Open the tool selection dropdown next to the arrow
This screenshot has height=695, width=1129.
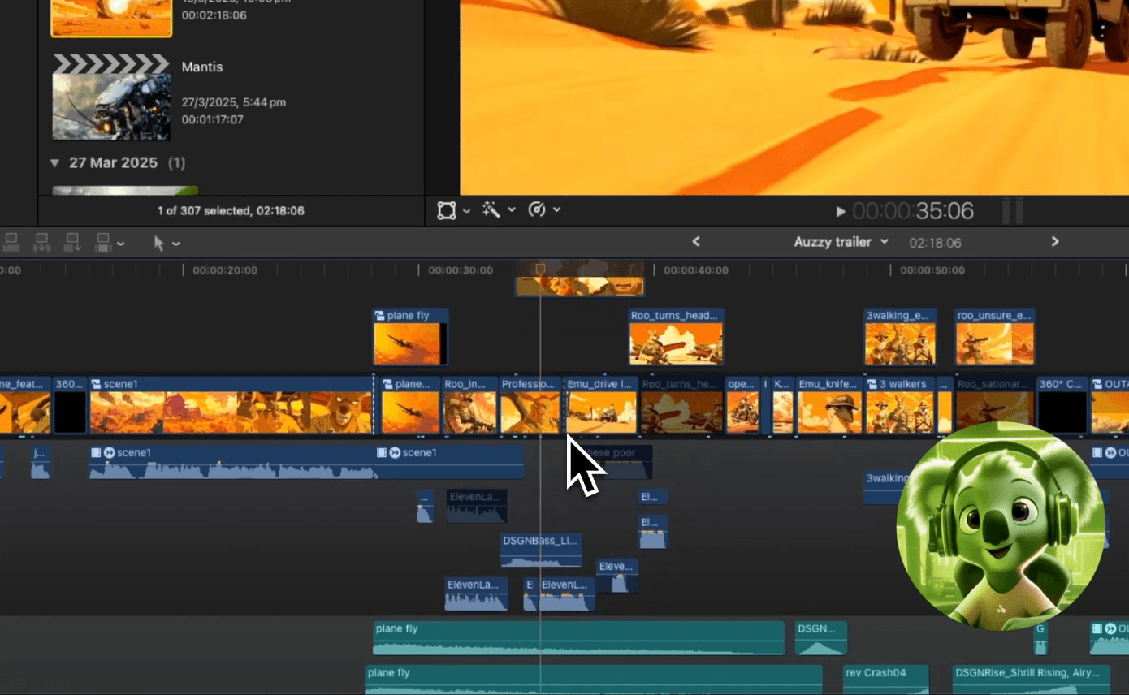(x=176, y=242)
